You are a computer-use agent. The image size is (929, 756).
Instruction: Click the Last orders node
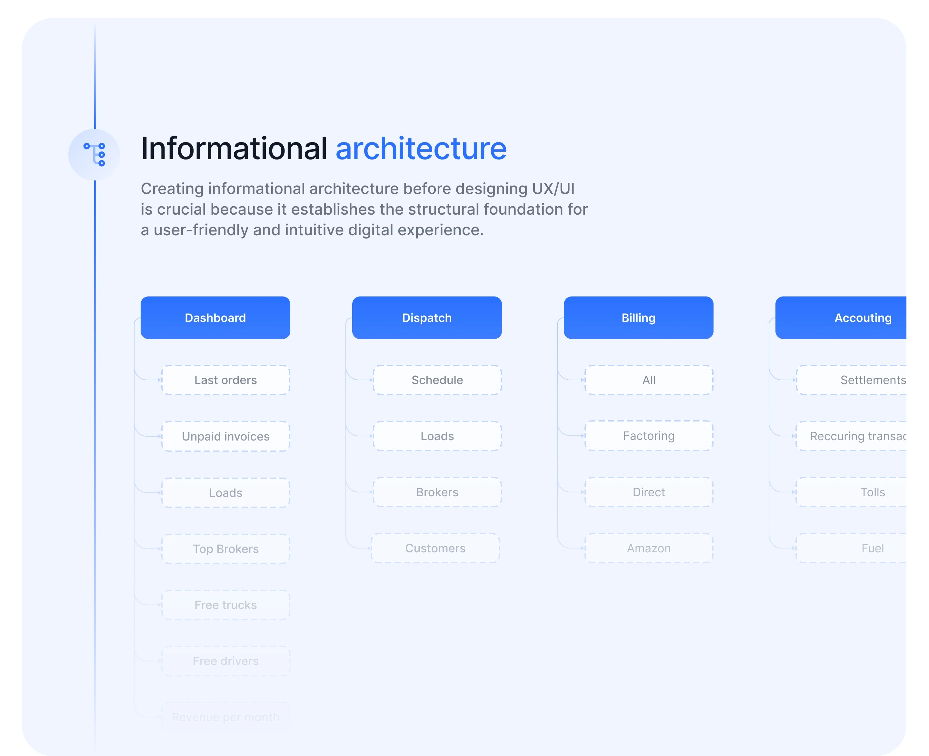tap(225, 380)
